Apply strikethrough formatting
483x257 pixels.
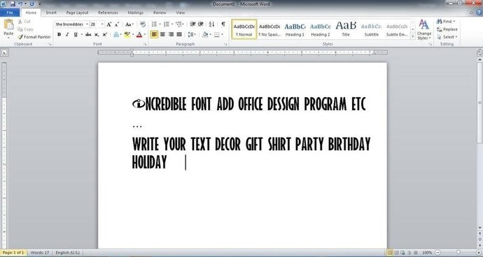pyautogui.click(x=88, y=34)
